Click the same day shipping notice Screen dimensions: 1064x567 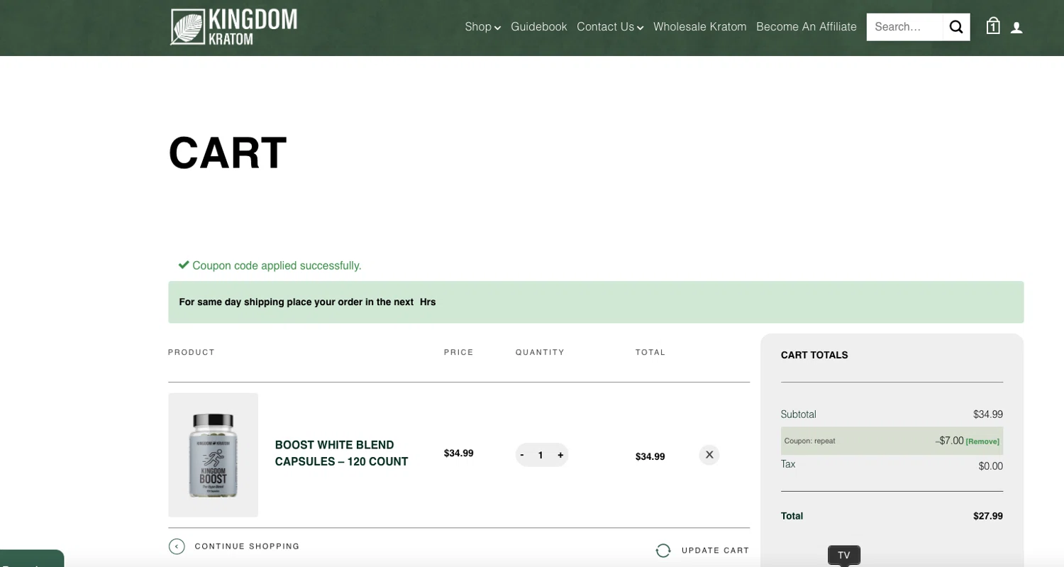click(x=596, y=302)
